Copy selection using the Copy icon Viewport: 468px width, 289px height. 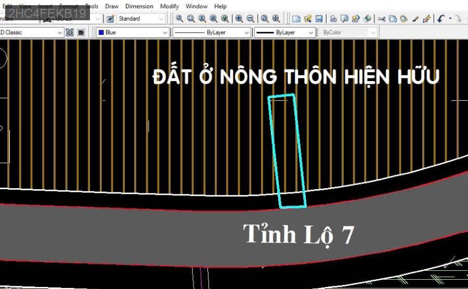coord(393,19)
